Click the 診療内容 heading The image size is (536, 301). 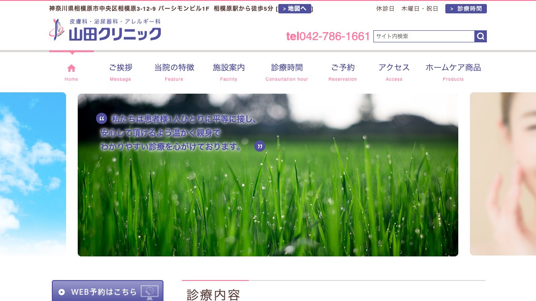tap(214, 295)
